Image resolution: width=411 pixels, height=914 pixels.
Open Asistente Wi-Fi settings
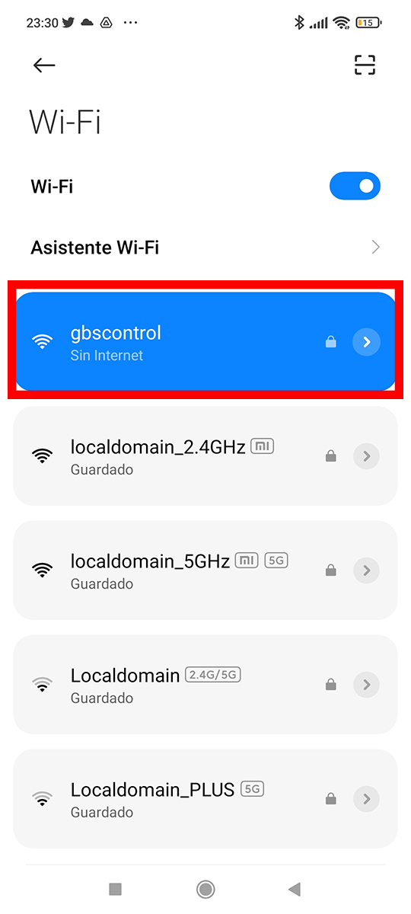[x=205, y=248]
